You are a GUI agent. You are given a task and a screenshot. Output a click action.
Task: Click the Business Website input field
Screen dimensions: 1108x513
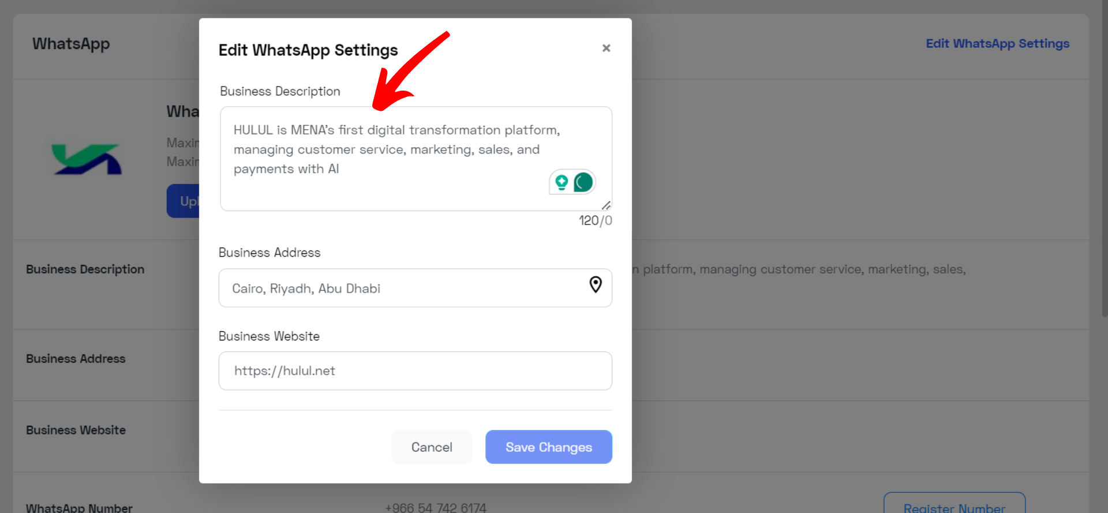(415, 371)
